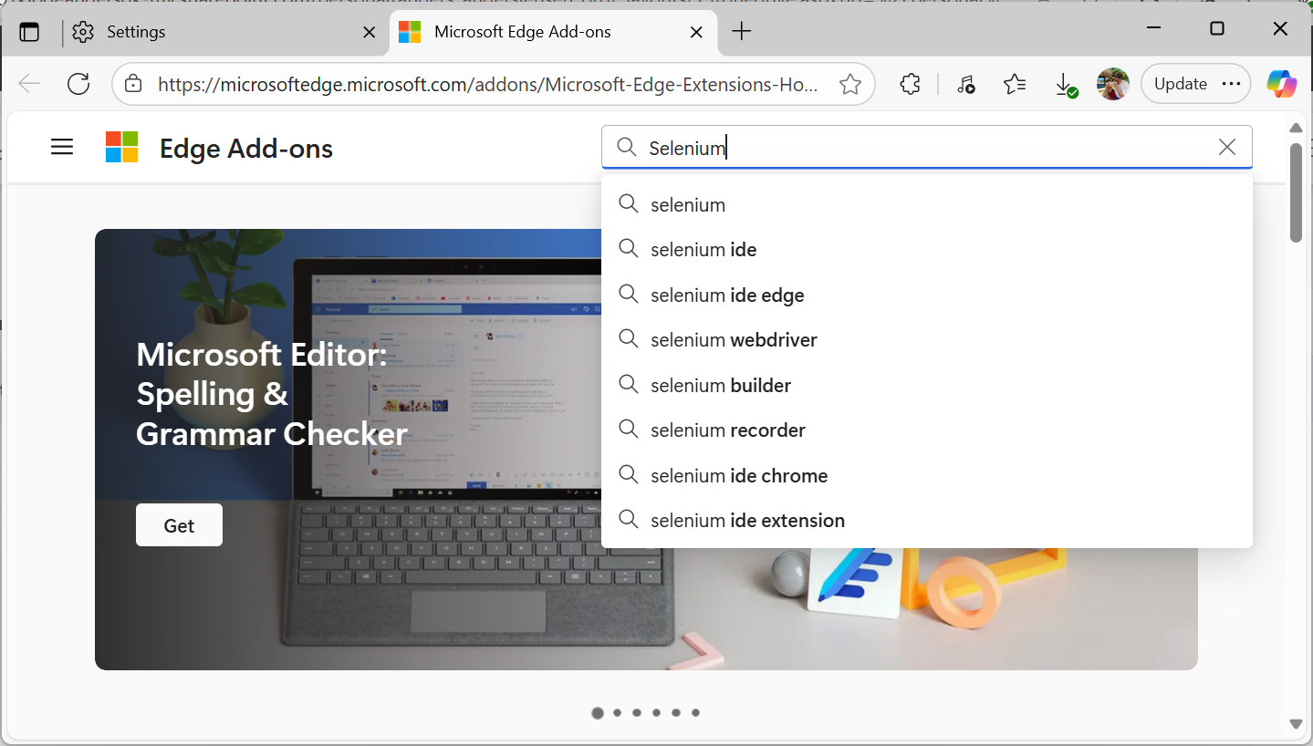Open the Favorites toolbar icon

coord(1015,83)
